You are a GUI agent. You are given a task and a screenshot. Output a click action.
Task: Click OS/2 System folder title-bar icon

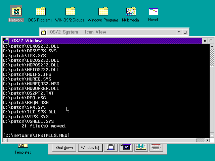(44, 32)
